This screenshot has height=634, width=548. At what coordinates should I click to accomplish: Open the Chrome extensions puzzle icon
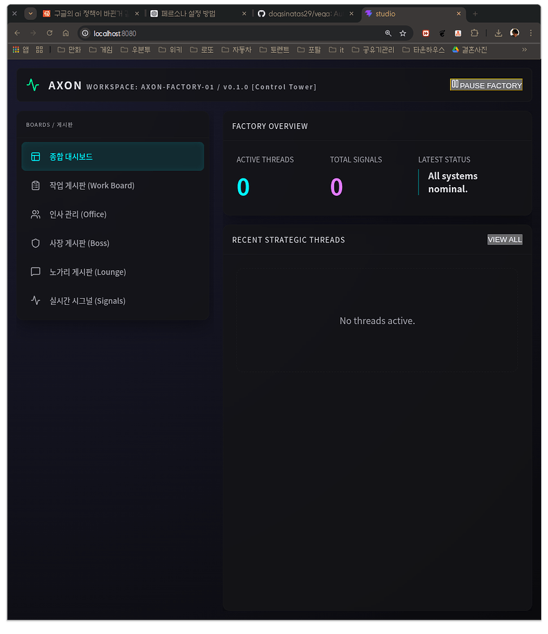pos(474,33)
